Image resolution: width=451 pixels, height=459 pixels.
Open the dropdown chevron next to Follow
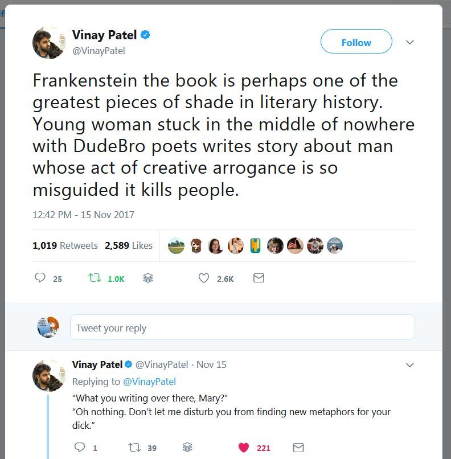409,43
